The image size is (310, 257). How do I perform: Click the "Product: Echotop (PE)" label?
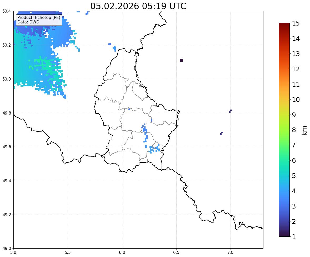pyautogui.click(x=39, y=18)
